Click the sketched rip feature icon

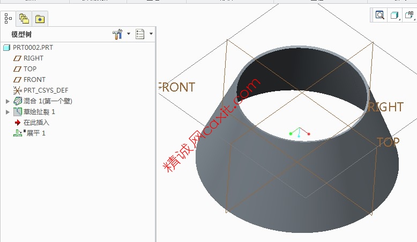click(18, 112)
